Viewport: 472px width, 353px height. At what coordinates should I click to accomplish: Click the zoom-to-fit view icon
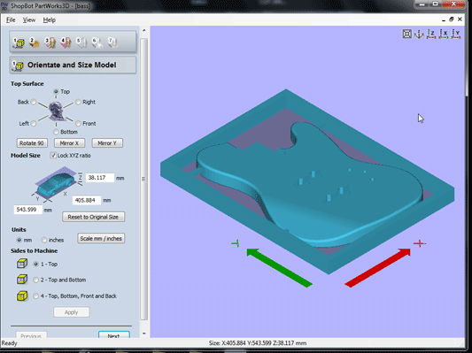click(407, 34)
